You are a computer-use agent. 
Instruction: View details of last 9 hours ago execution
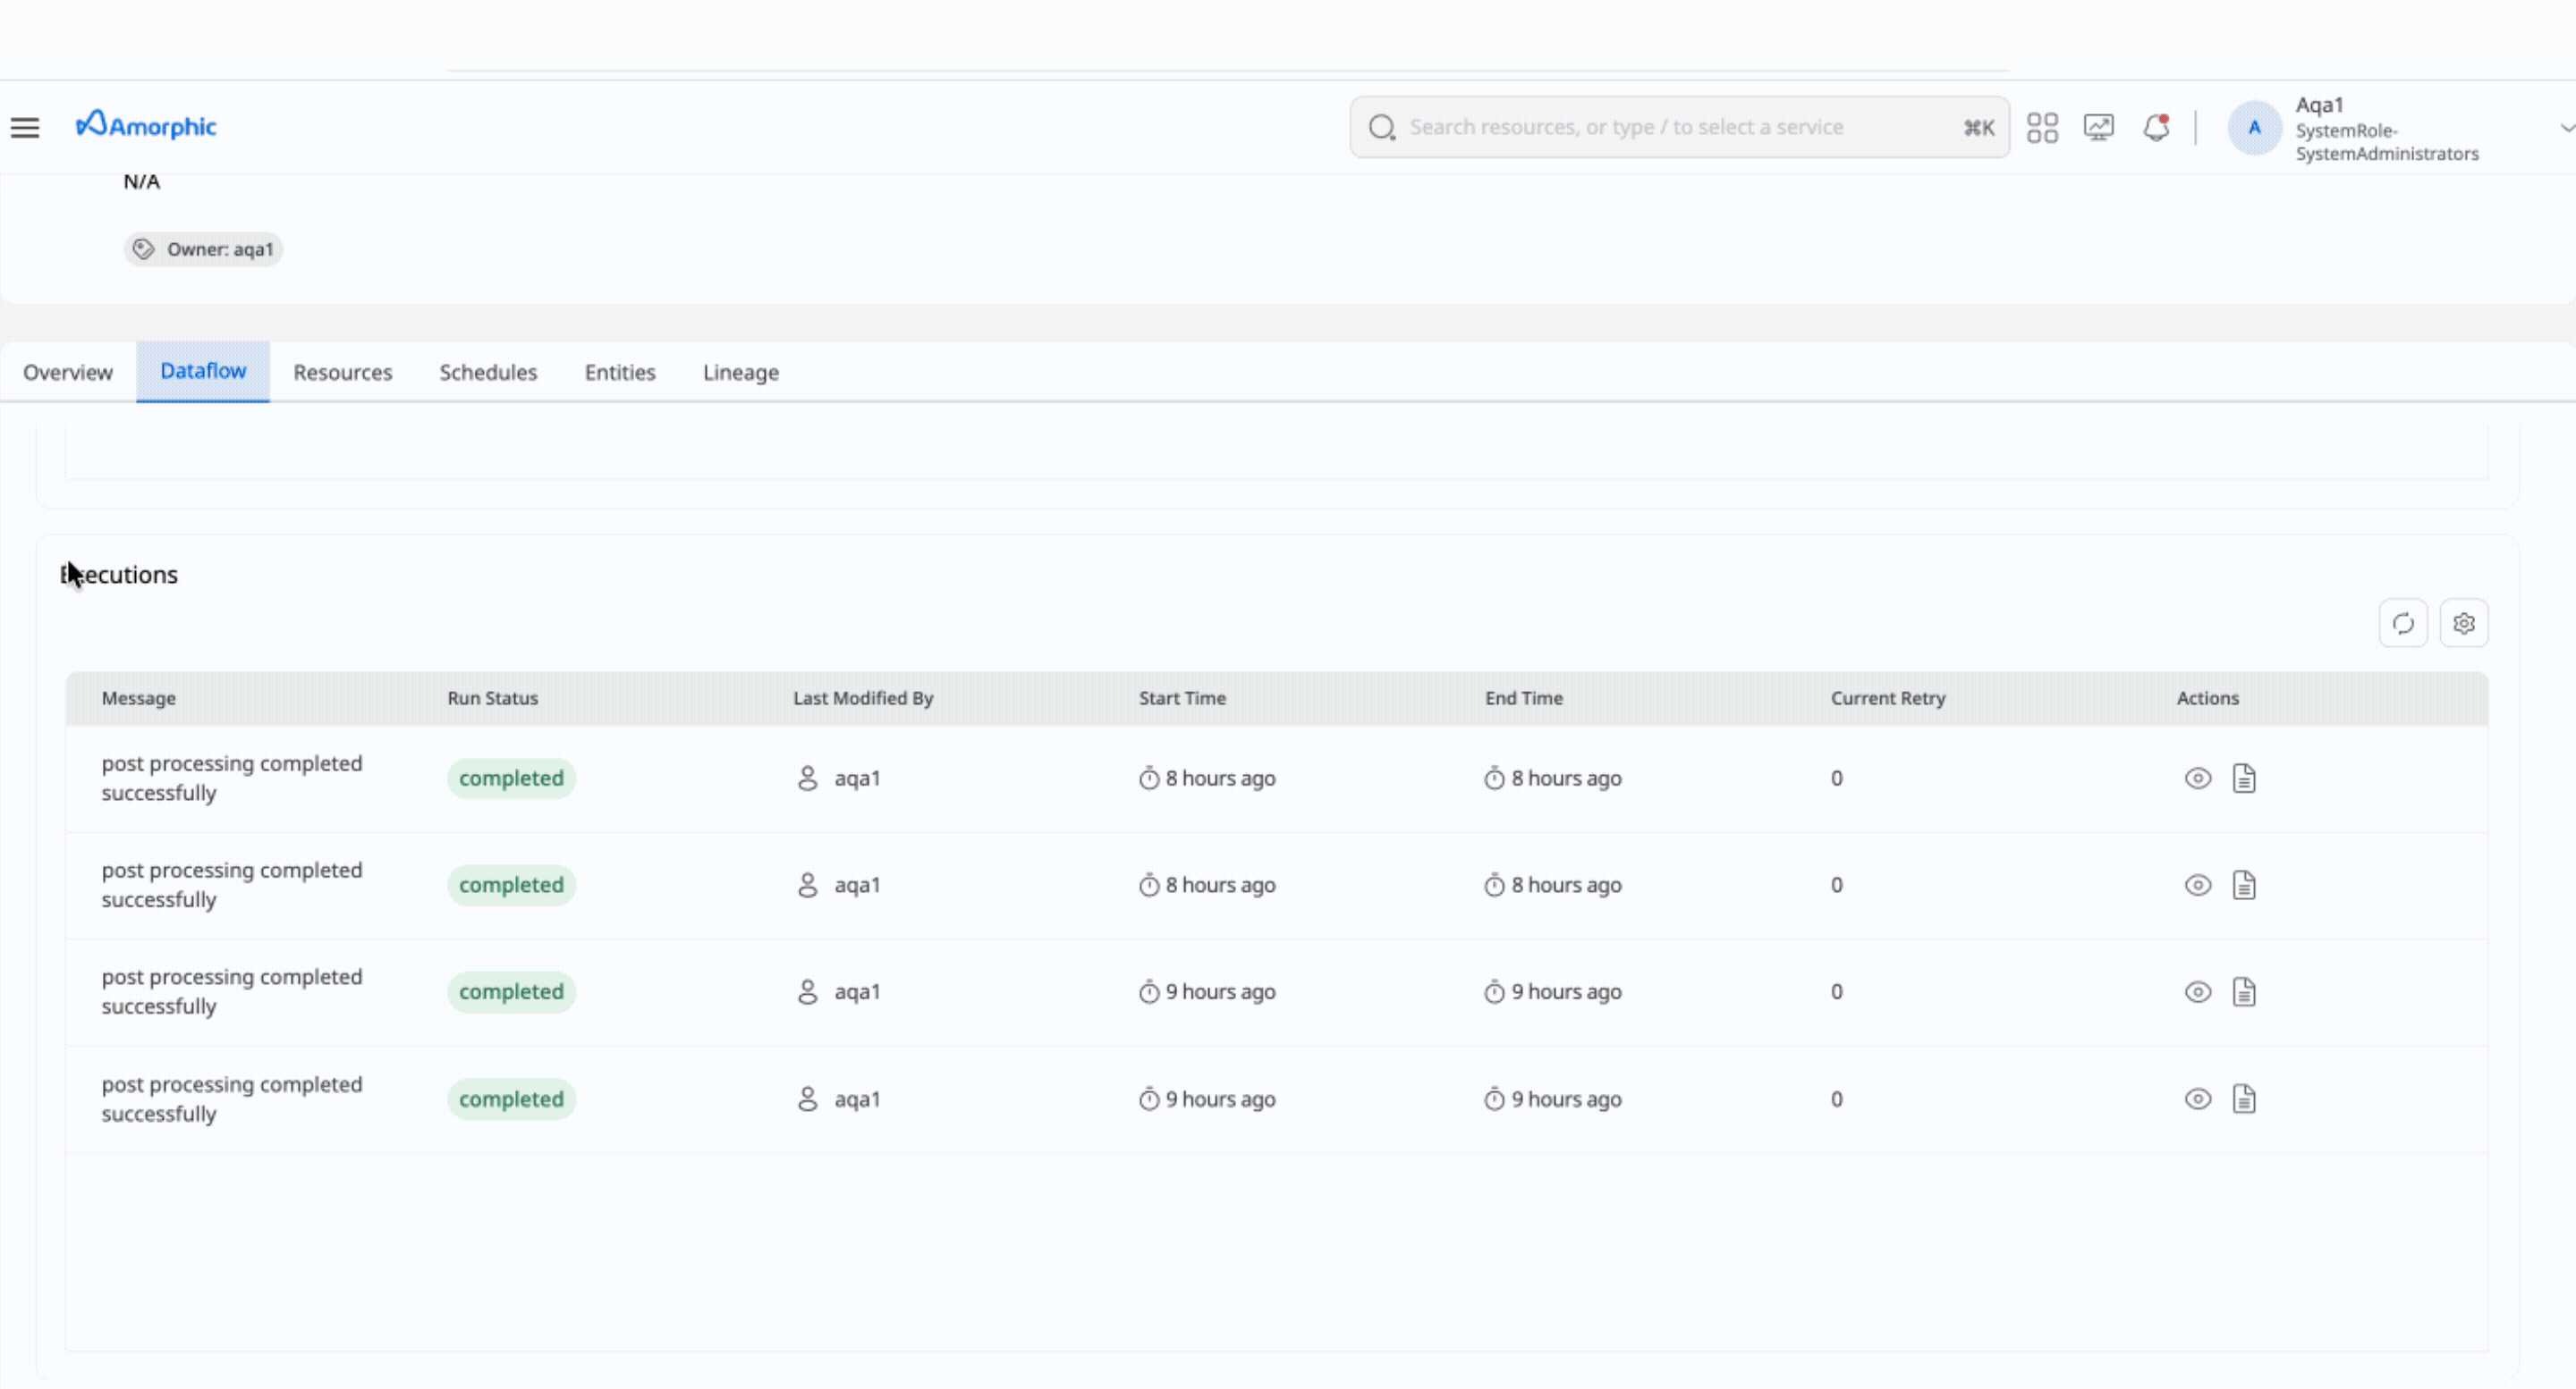(2197, 1099)
